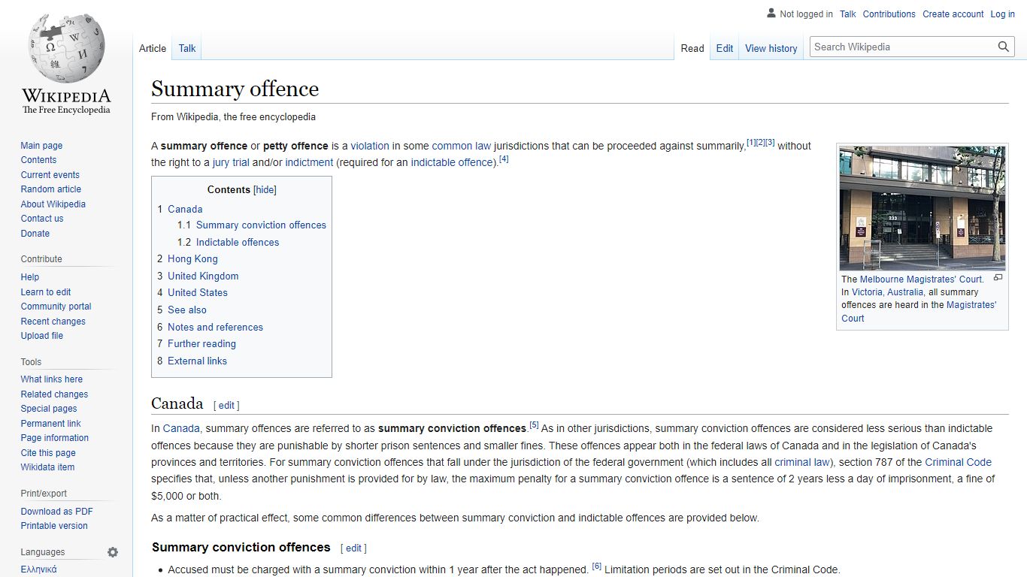This screenshot has height=577, width=1027.
Task: View Recent changes
Action: pyautogui.click(x=53, y=322)
